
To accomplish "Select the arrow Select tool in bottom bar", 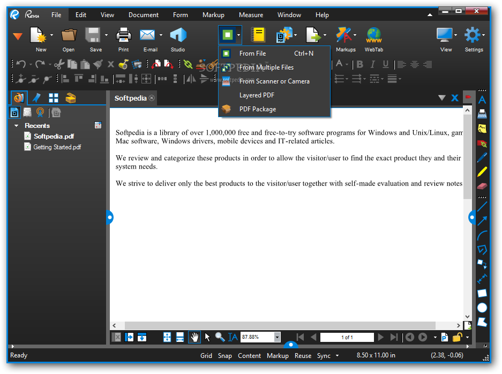I will tap(207, 337).
